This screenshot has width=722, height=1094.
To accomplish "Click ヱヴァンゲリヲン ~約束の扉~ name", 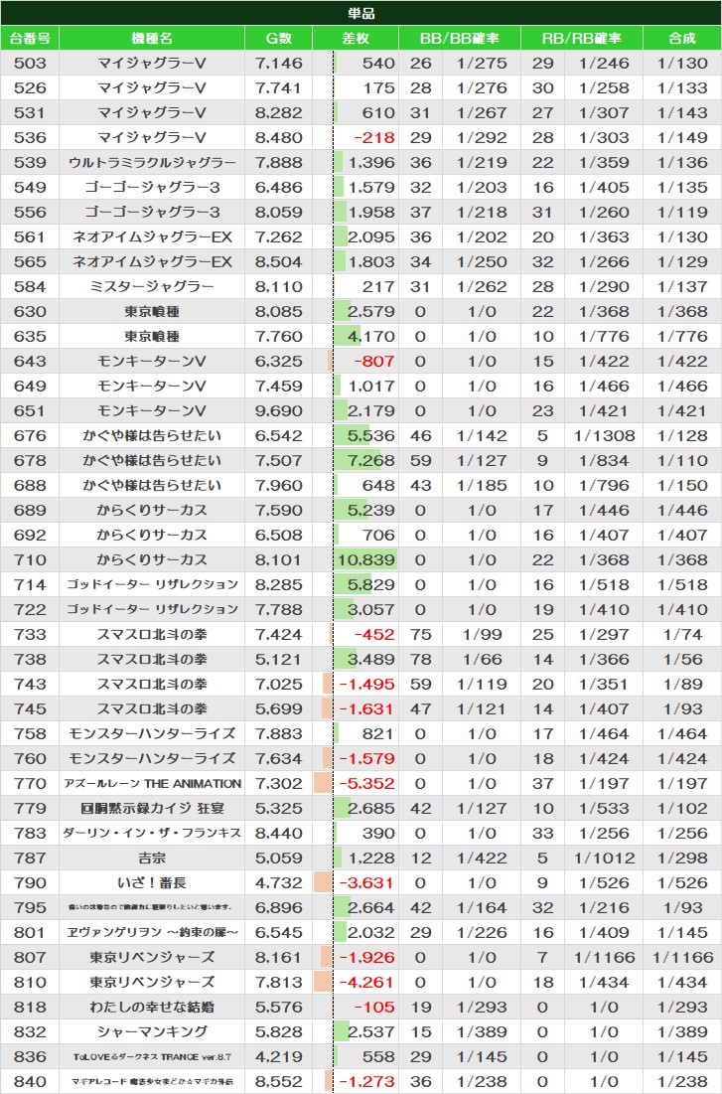I will 152,933.
